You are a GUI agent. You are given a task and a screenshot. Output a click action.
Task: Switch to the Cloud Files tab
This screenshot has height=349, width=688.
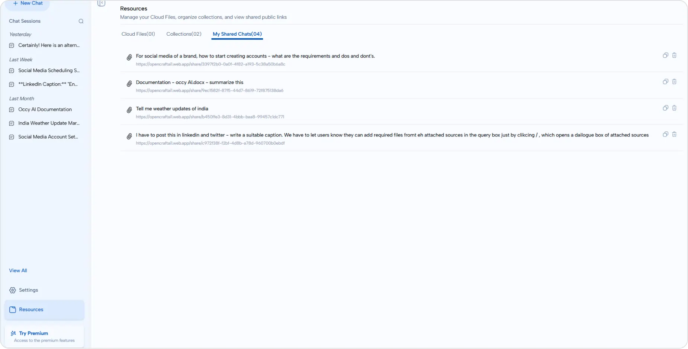[138, 34]
